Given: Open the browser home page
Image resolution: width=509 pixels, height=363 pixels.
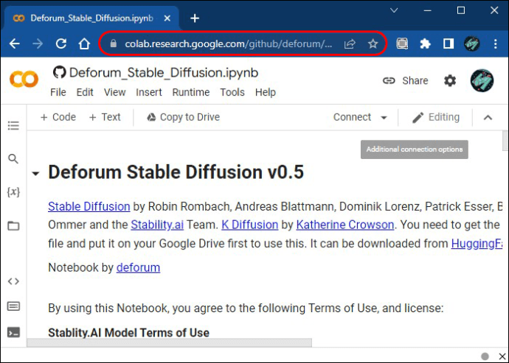Looking at the screenshot, I should [x=84, y=43].
